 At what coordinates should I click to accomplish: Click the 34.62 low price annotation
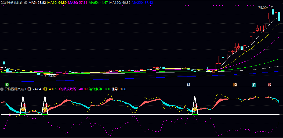(52, 76)
